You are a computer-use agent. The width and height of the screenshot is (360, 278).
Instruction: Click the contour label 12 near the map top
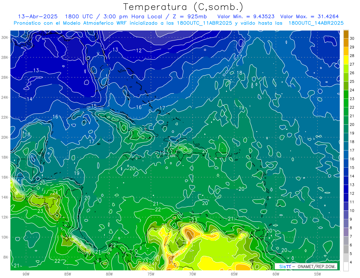pos(139,51)
